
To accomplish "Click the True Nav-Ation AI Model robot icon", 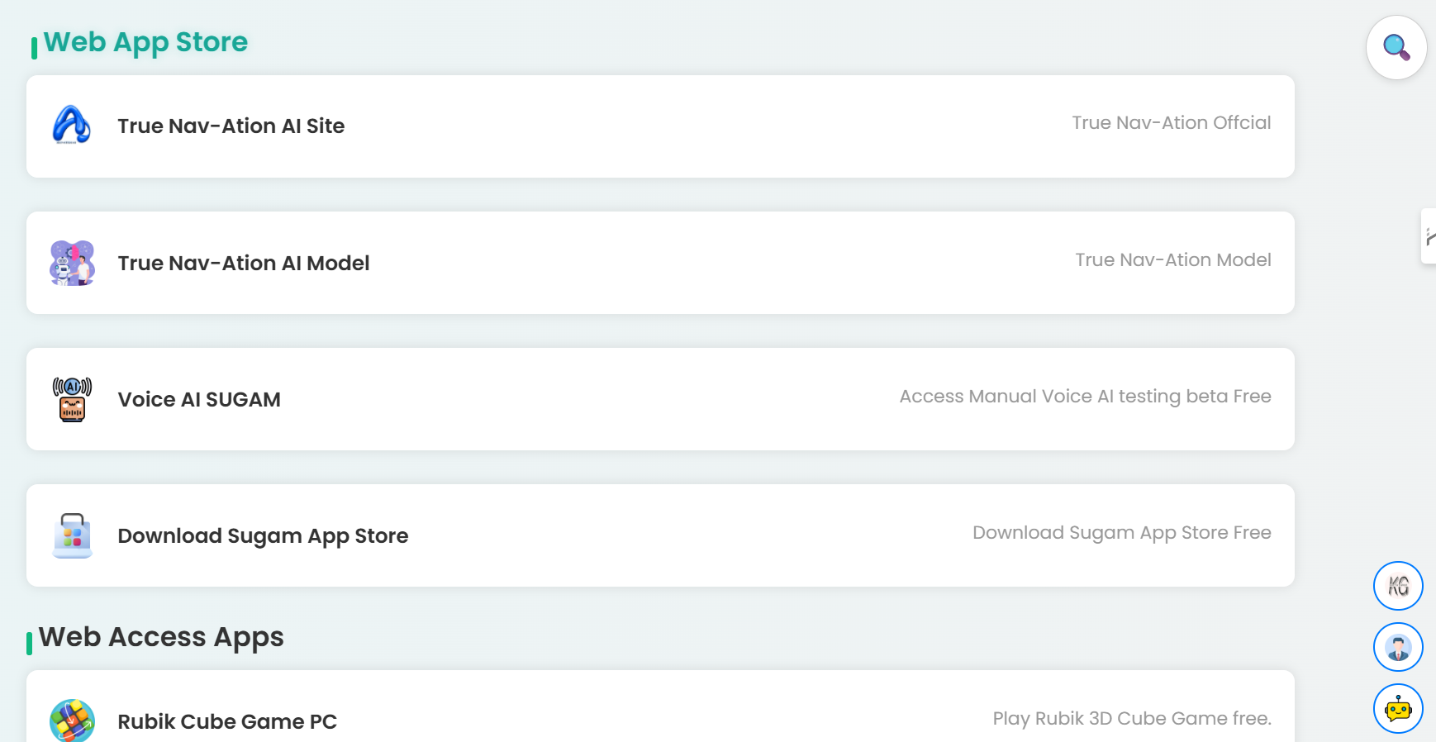I will [72, 263].
